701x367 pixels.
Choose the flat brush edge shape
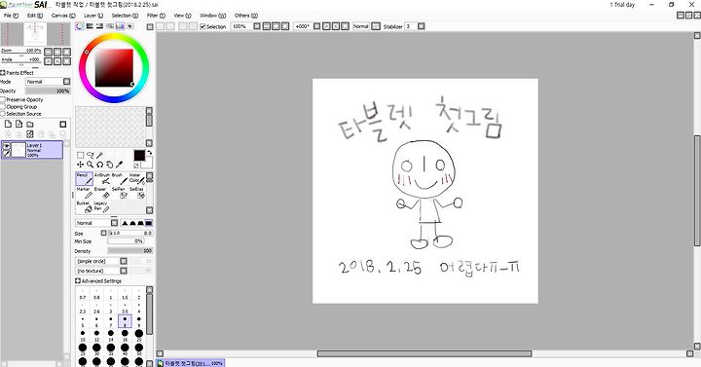coord(148,223)
